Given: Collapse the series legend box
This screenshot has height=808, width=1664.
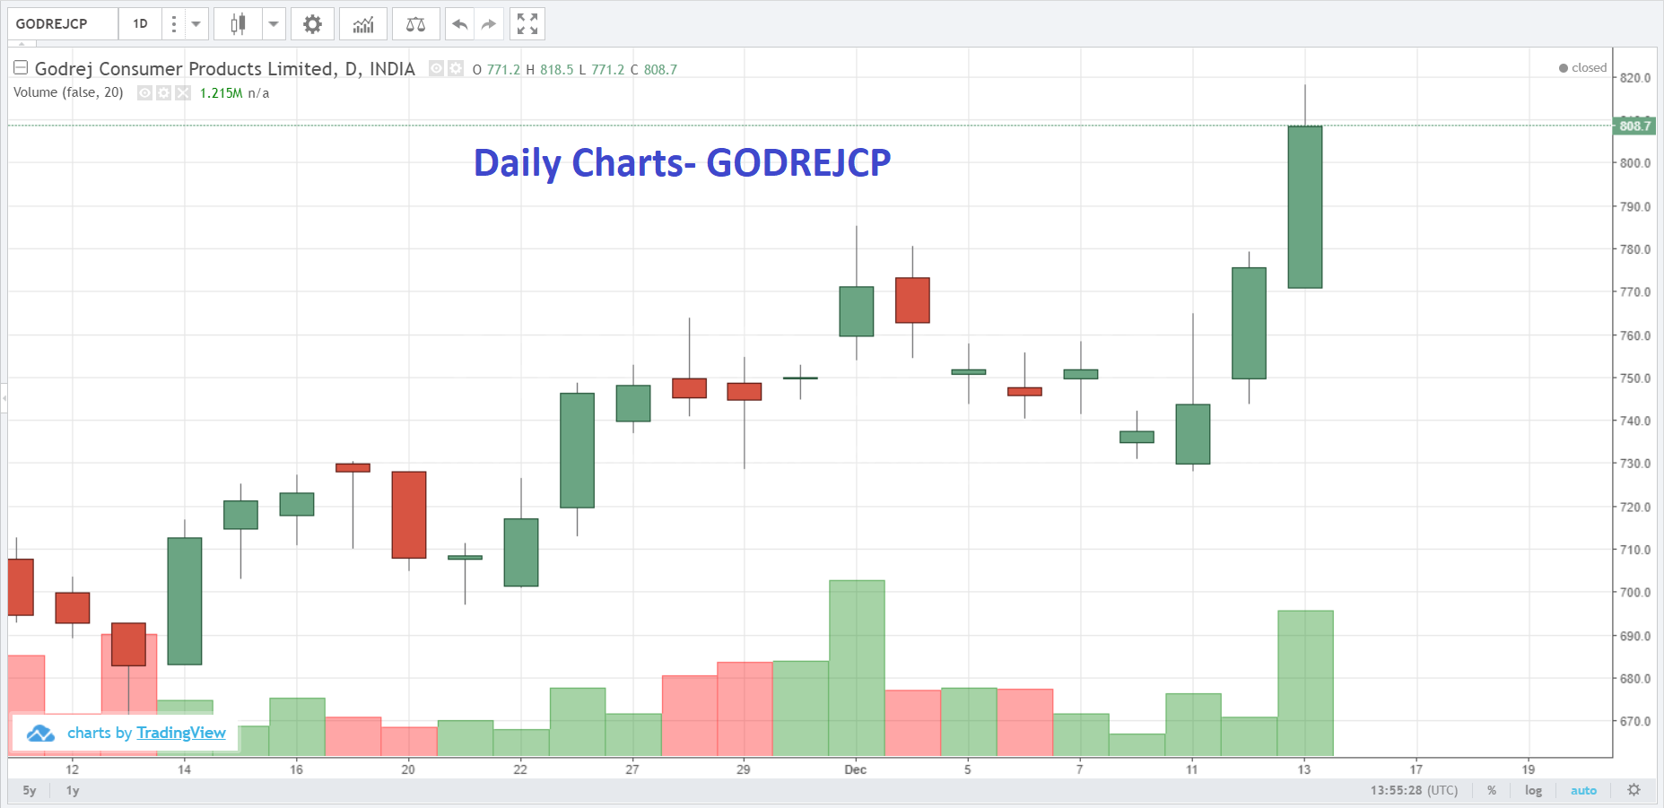Looking at the screenshot, I should tap(21, 68).
